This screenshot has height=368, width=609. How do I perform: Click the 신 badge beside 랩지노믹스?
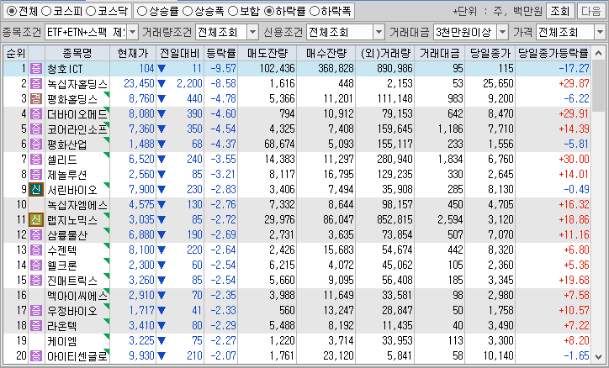36,220
